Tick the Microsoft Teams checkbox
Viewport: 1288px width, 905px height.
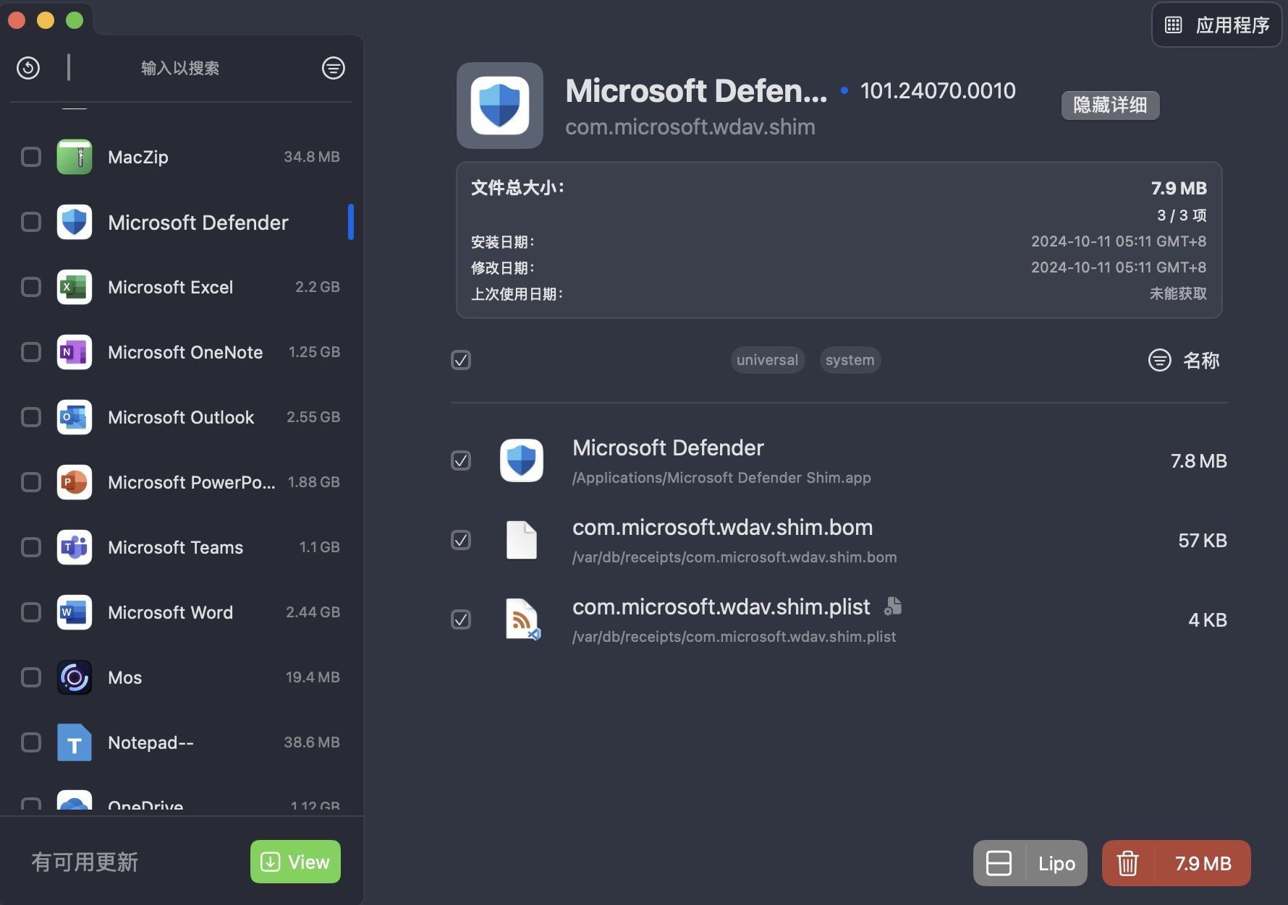tap(31, 547)
